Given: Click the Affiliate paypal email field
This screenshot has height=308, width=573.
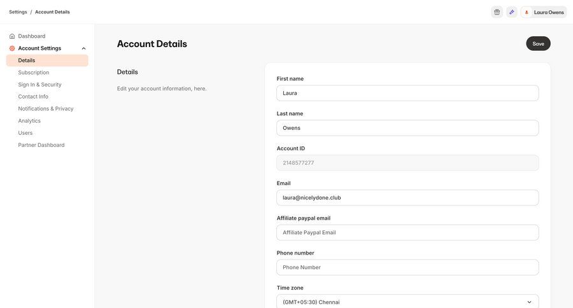Looking at the screenshot, I should tap(407, 232).
